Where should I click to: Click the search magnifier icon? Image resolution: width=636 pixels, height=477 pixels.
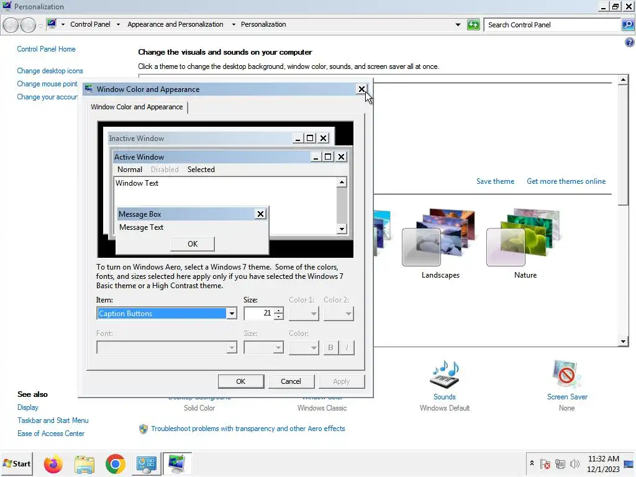pyautogui.click(x=628, y=25)
